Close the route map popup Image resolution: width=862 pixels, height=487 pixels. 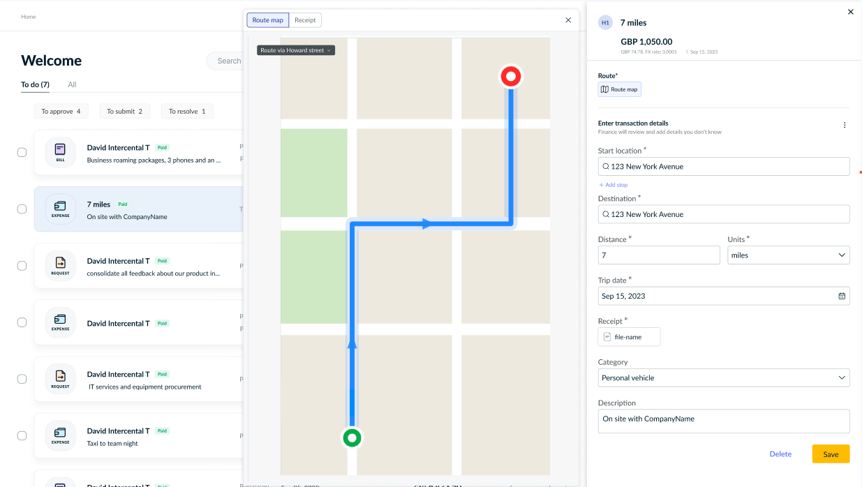coord(568,20)
